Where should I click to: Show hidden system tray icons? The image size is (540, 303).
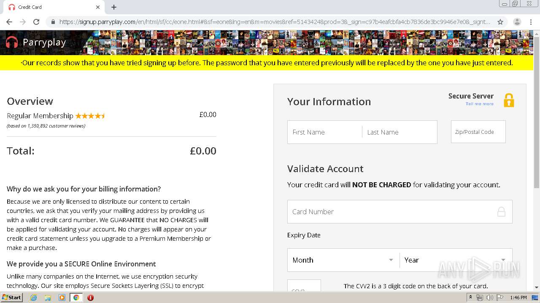[x=470, y=298]
